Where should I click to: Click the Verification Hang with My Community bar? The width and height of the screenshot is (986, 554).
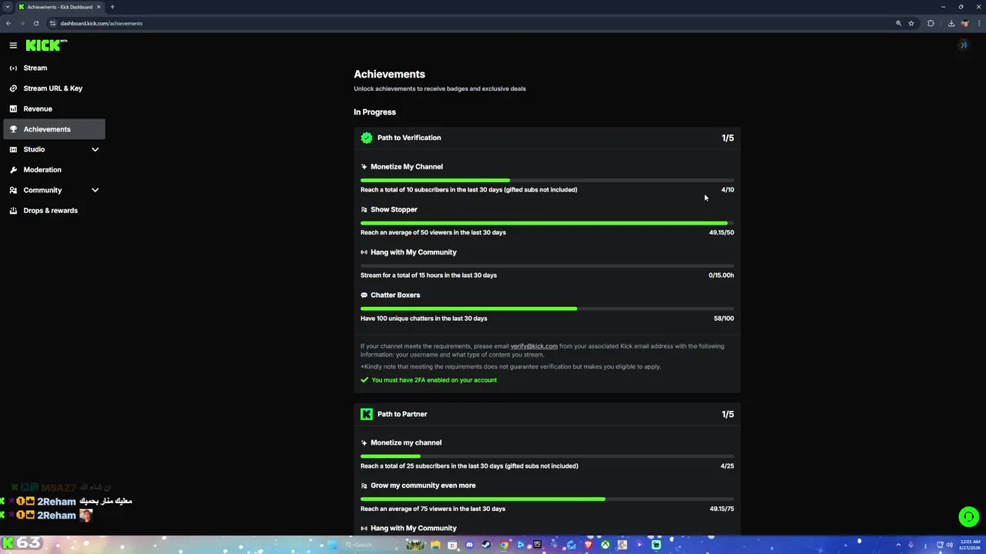pos(547,265)
